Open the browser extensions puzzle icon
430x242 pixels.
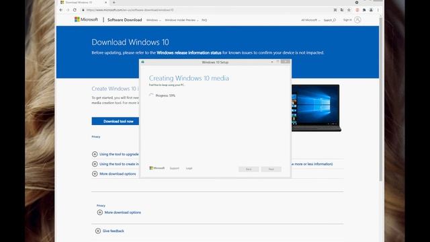tap(364, 10)
